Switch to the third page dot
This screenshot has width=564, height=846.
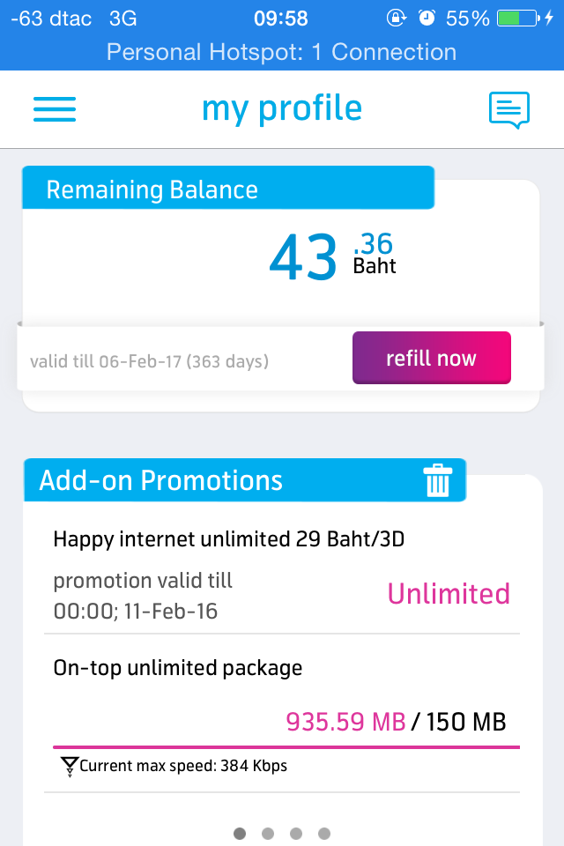click(x=296, y=834)
